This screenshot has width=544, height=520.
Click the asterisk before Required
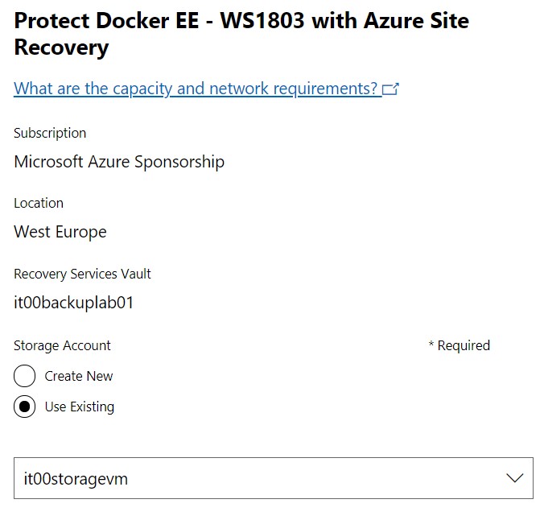tap(431, 344)
